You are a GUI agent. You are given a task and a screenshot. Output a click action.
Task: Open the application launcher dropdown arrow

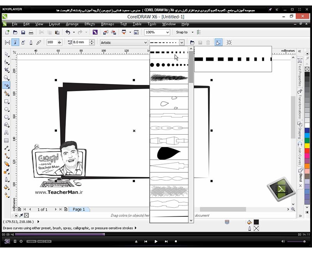[130, 32]
